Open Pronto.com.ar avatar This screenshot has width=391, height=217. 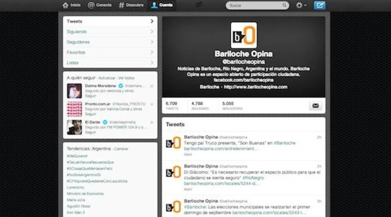[x=74, y=109]
